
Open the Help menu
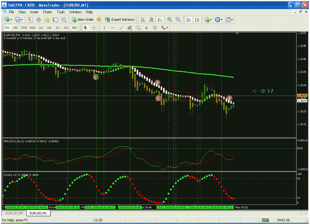point(89,12)
